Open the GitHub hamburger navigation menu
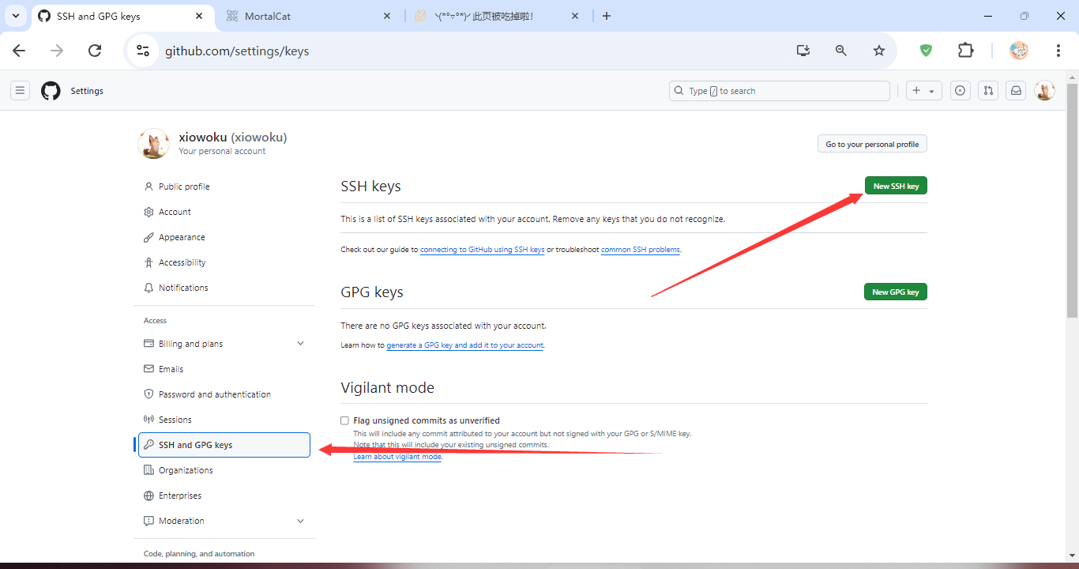 (21, 91)
